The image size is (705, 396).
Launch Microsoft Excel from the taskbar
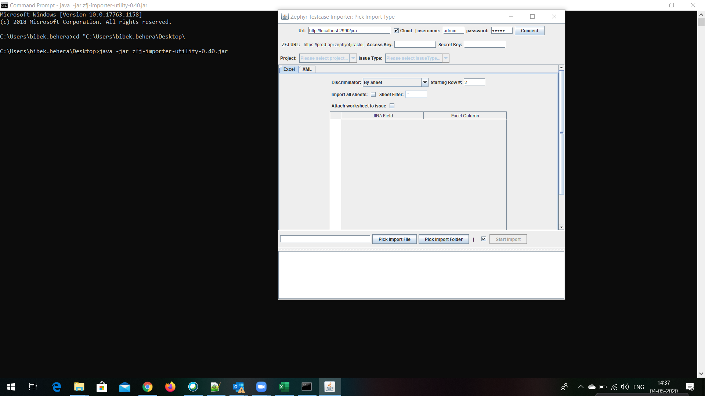pyautogui.click(x=284, y=387)
